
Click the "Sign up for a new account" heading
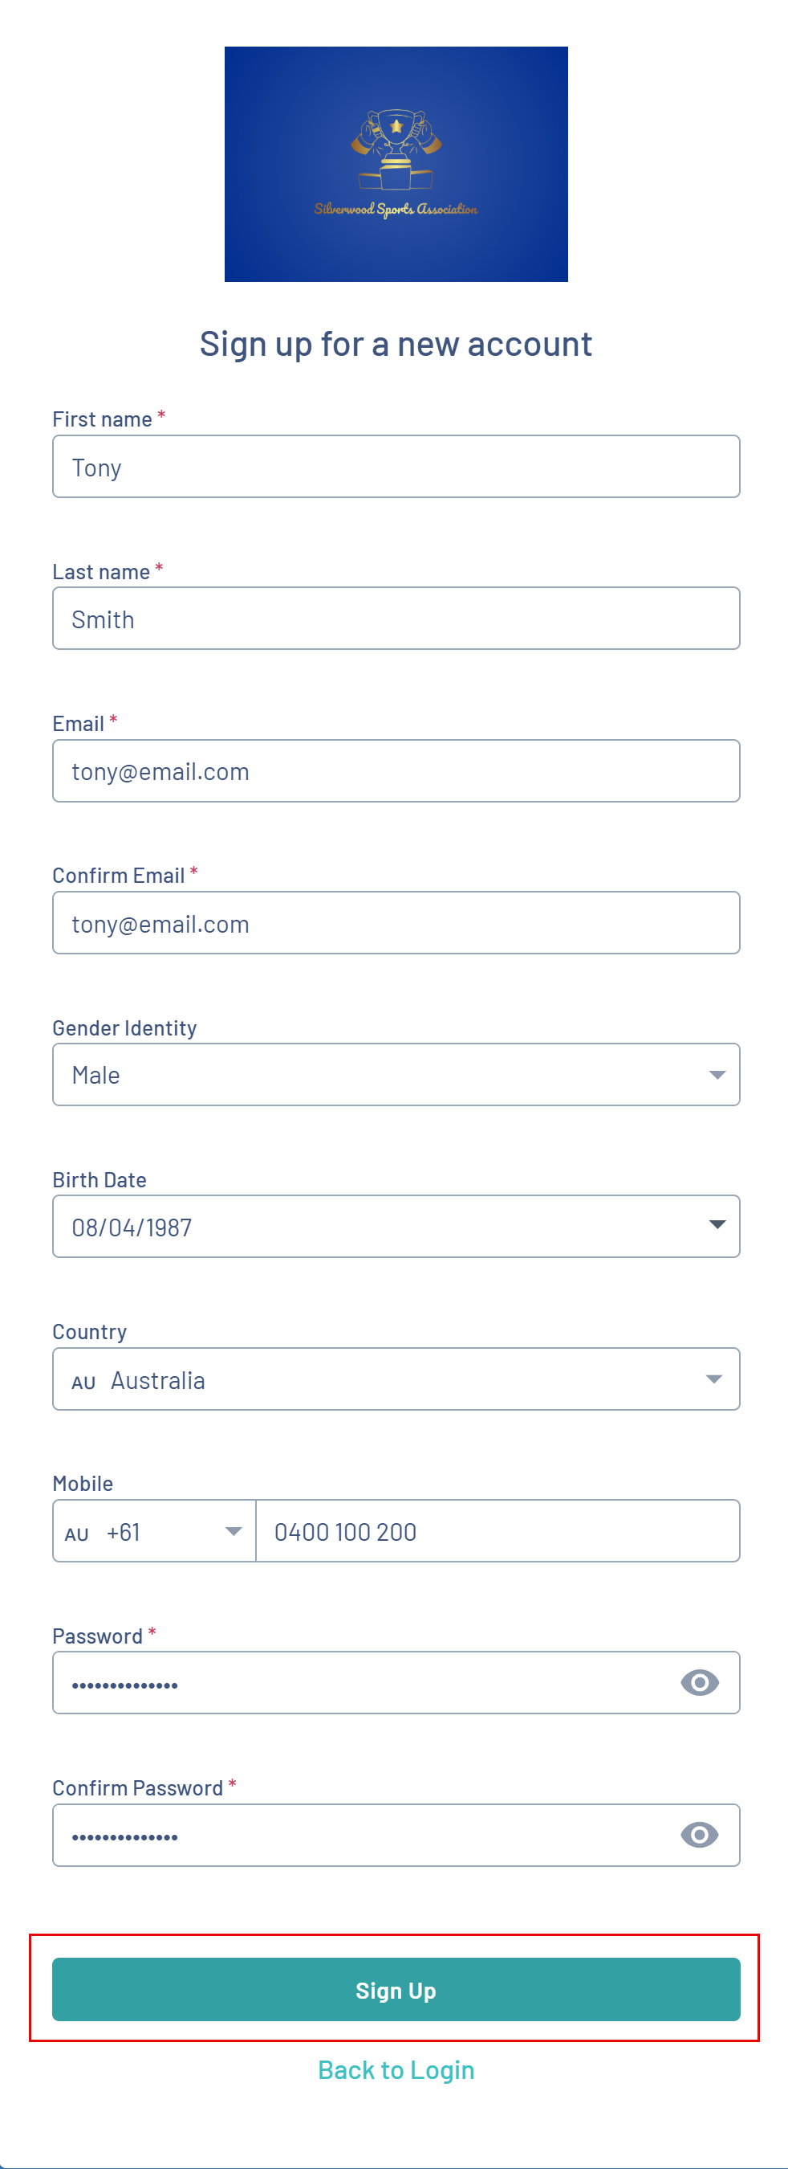pyautogui.click(x=396, y=345)
